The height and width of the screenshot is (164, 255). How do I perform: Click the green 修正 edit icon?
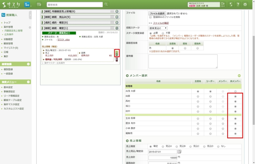tap(117, 53)
